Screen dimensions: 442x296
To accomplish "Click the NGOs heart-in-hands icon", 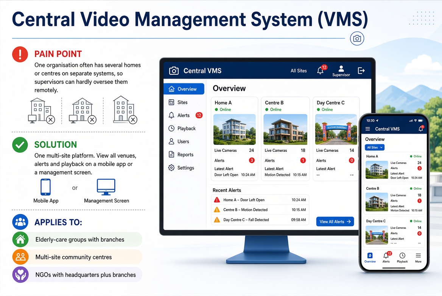I will (20, 274).
